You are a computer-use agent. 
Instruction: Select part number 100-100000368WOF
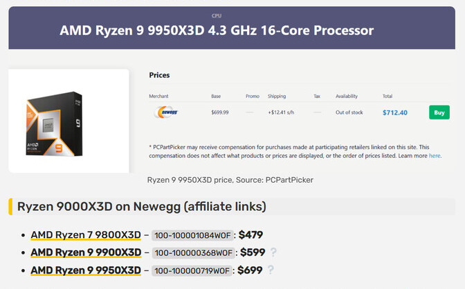[x=193, y=253]
